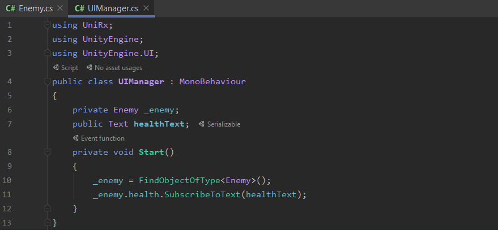Click the Start method name
The image size is (498, 230).
click(151, 153)
